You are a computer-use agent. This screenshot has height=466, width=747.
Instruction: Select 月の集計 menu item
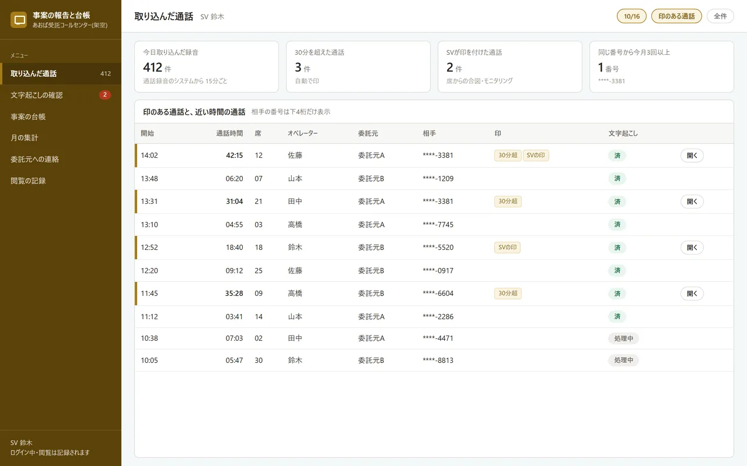[61, 138]
